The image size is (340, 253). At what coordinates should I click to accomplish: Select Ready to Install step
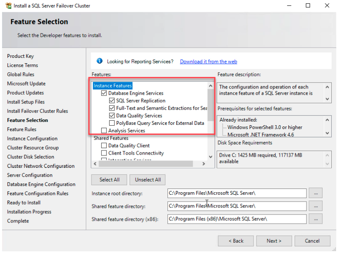click(24, 203)
